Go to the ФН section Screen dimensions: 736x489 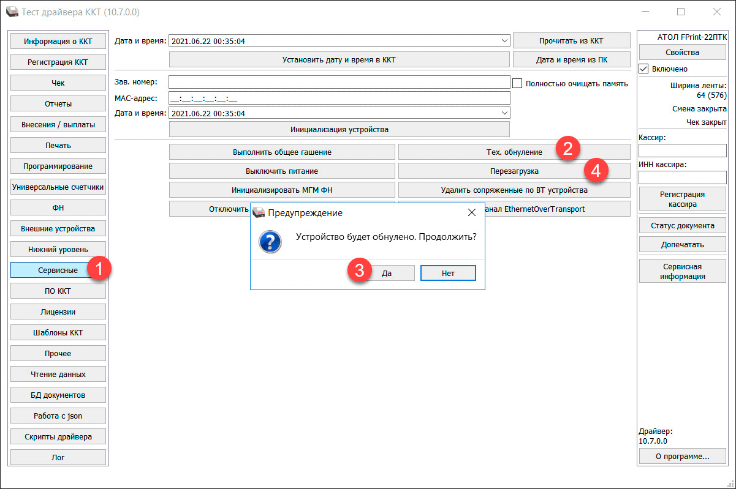(x=58, y=208)
